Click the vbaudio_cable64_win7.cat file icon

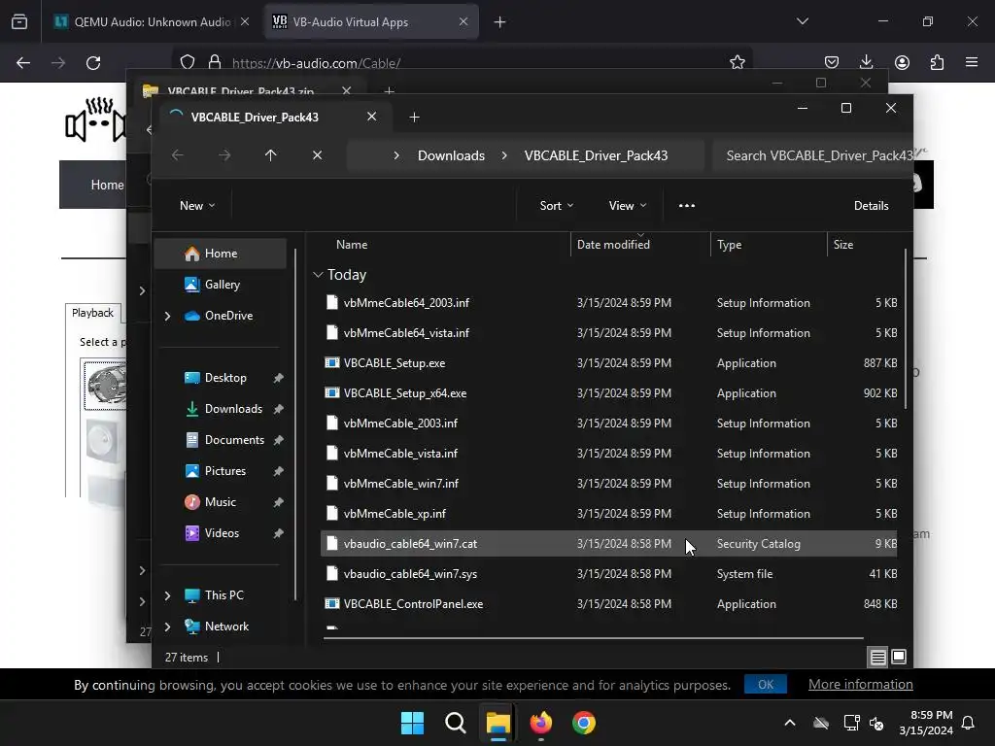[332, 544]
